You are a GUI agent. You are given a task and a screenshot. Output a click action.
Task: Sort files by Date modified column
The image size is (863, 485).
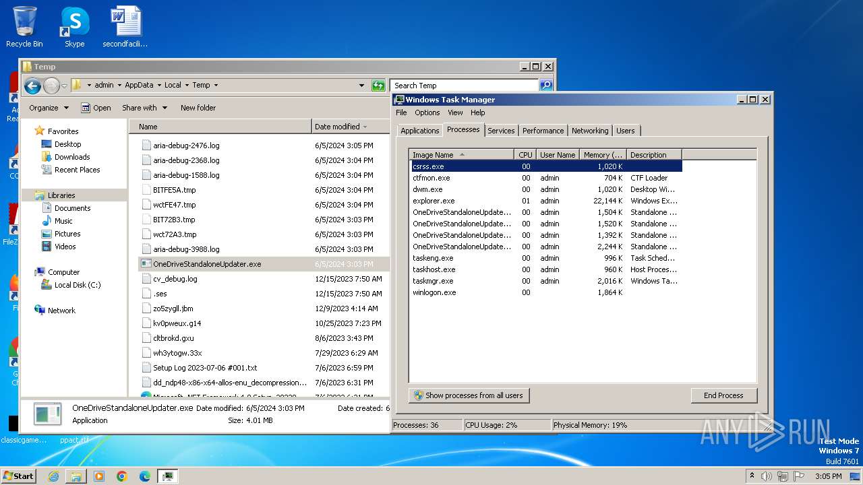[x=350, y=127]
